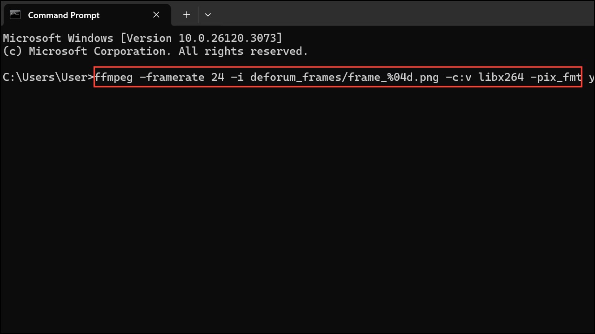The height and width of the screenshot is (334, 595).
Task: Click the value 24 after -framerate
Action: pos(218,77)
